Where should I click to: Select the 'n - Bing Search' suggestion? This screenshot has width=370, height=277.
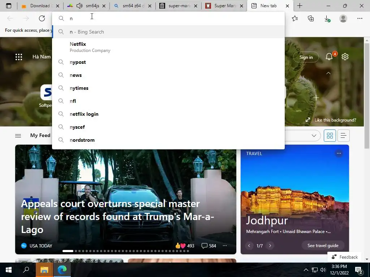point(168,32)
